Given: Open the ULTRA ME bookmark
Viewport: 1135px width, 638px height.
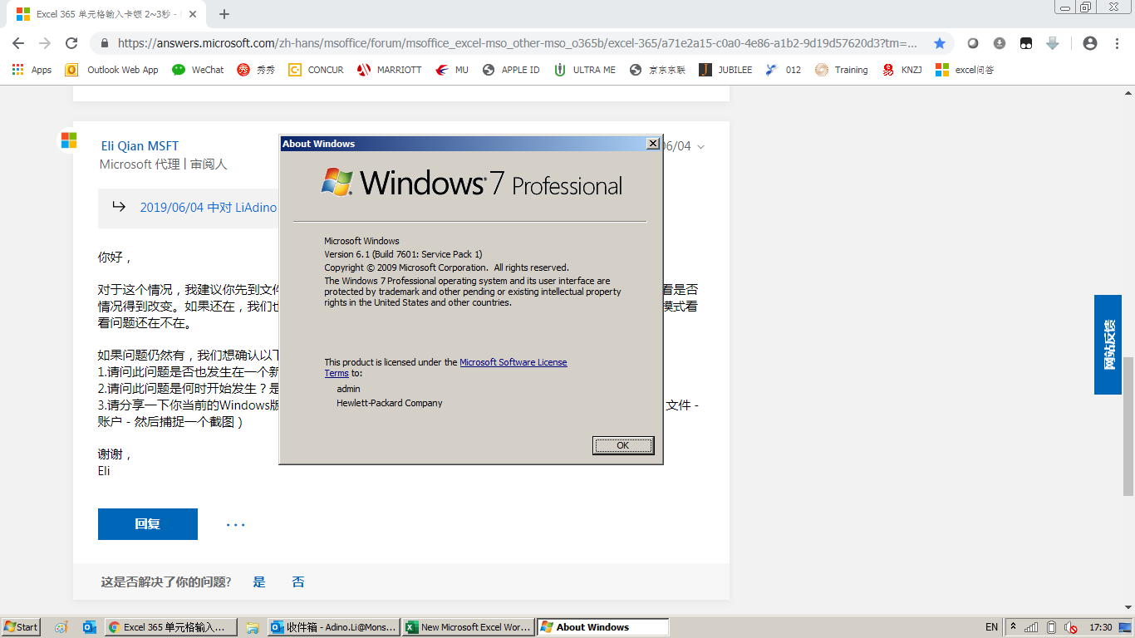Looking at the screenshot, I should point(585,70).
